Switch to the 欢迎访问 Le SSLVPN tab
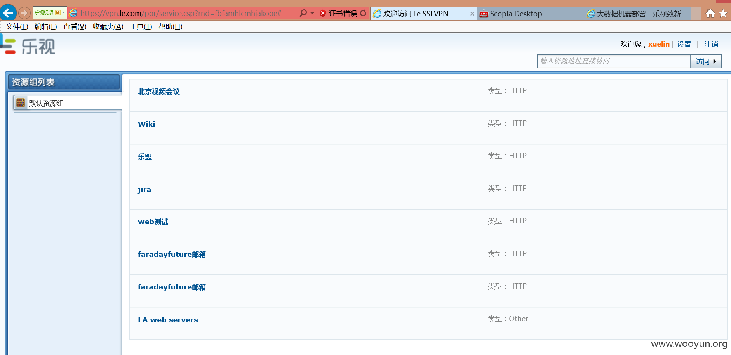This screenshot has height=355, width=731. click(423, 14)
